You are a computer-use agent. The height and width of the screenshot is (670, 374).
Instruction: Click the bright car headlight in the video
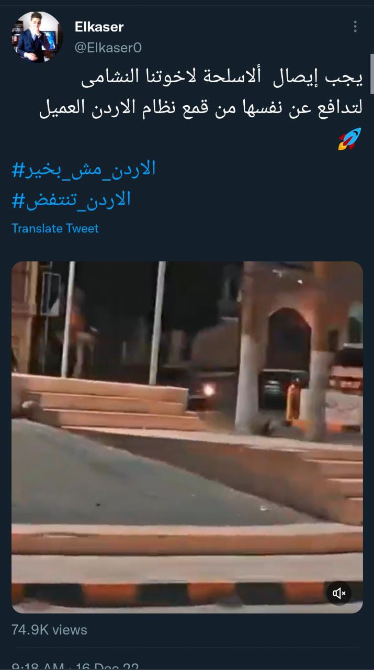[209, 389]
